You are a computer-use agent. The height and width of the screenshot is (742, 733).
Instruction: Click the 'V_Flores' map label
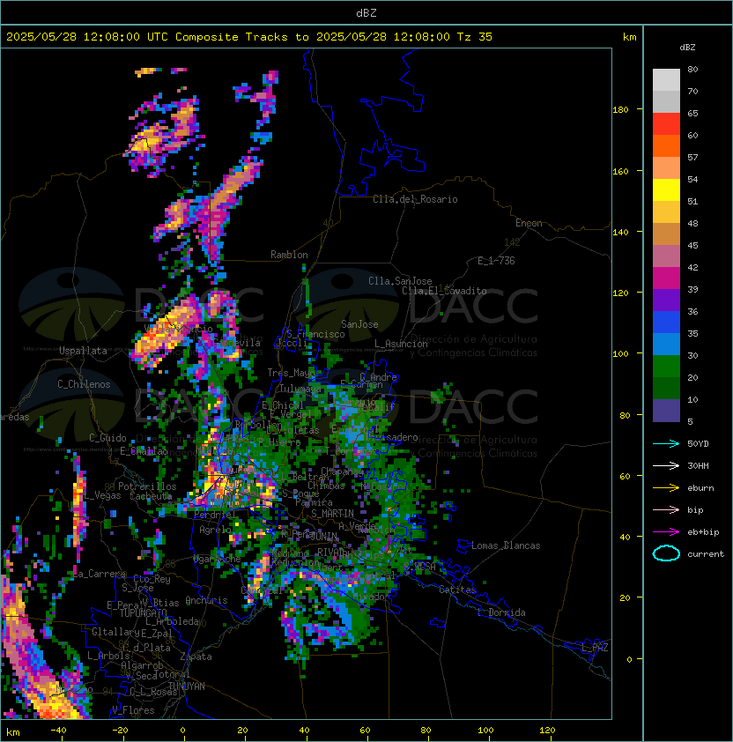[x=133, y=710]
